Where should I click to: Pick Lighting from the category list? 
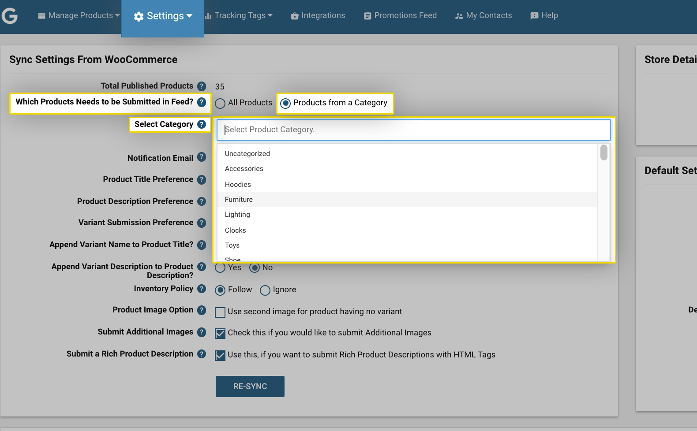click(407, 215)
